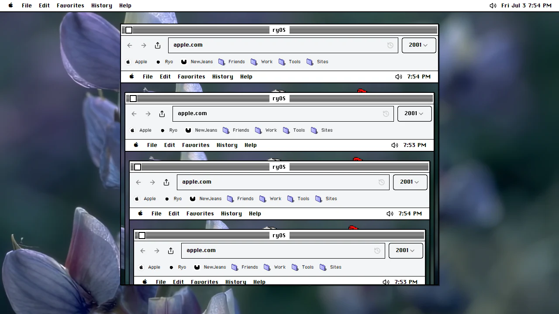Expand Friends folder in second-level favorites bar

coord(236,130)
